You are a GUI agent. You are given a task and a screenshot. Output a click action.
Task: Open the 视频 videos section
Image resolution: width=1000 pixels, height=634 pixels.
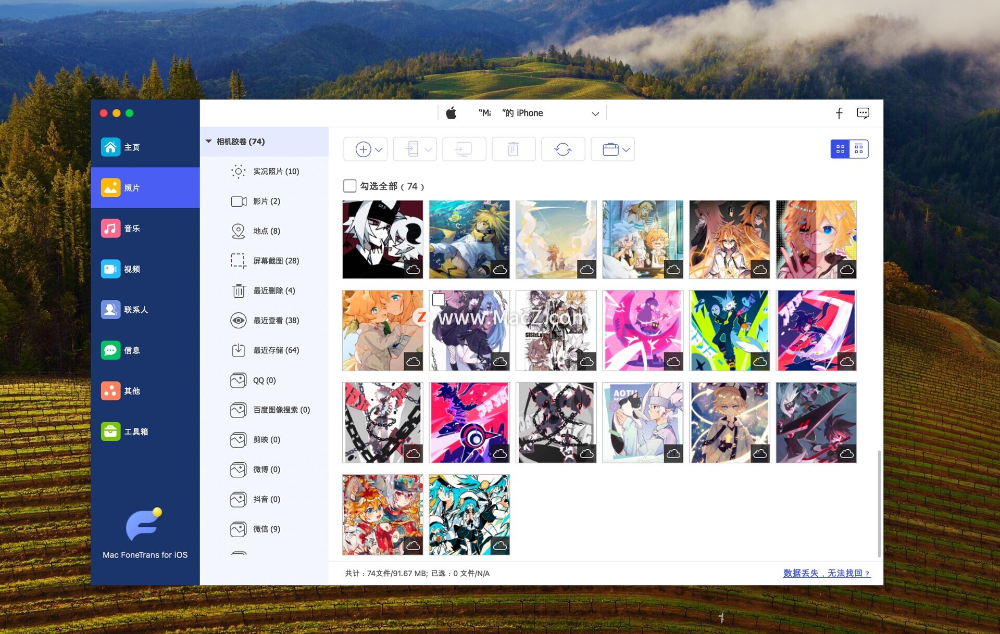(x=145, y=269)
